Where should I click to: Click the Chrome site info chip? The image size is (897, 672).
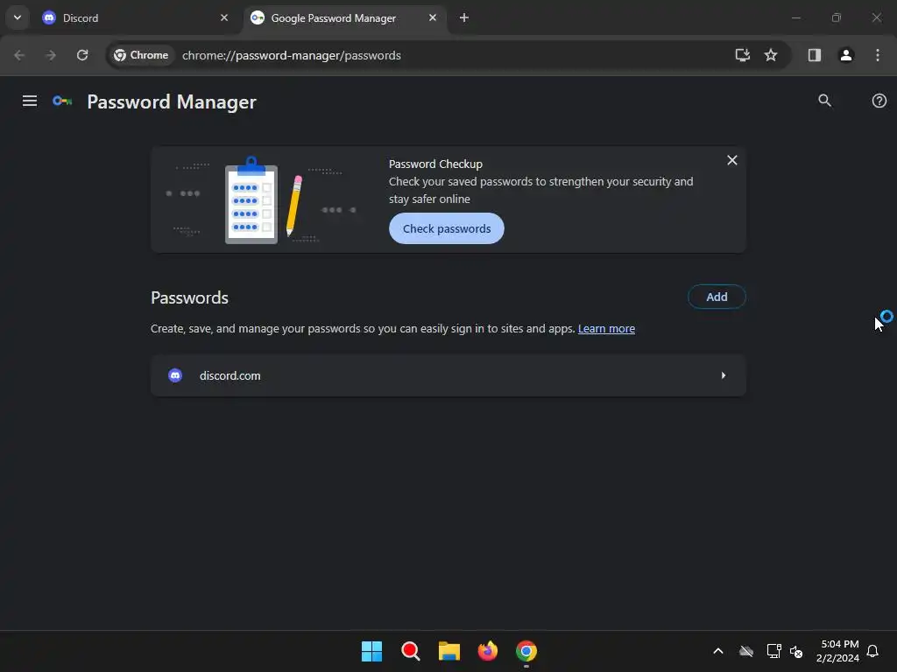coord(141,55)
